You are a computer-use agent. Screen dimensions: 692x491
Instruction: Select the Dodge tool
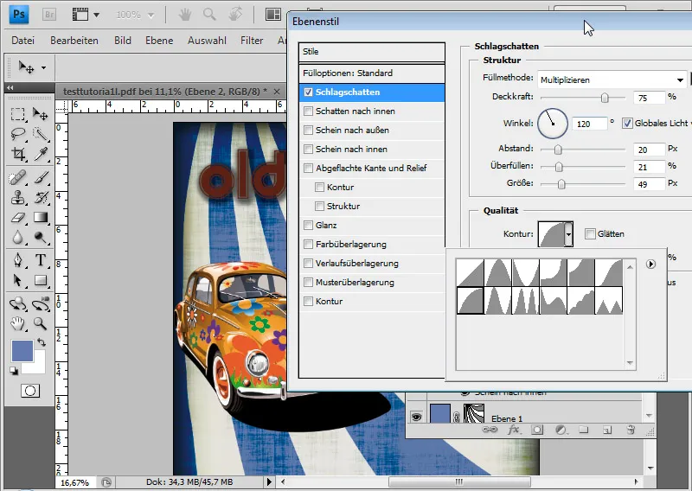41,237
